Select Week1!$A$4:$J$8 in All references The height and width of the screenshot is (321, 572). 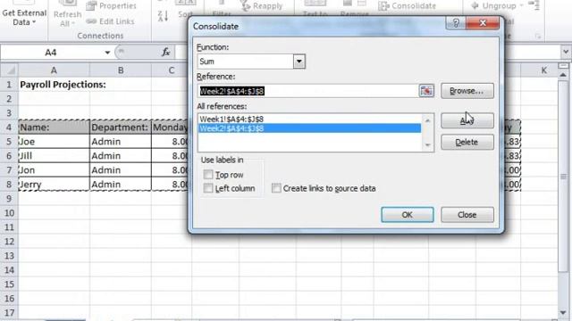click(x=309, y=119)
